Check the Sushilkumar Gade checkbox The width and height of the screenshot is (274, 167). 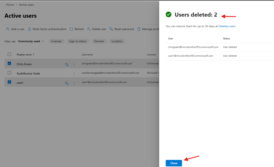tap(9, 73)
